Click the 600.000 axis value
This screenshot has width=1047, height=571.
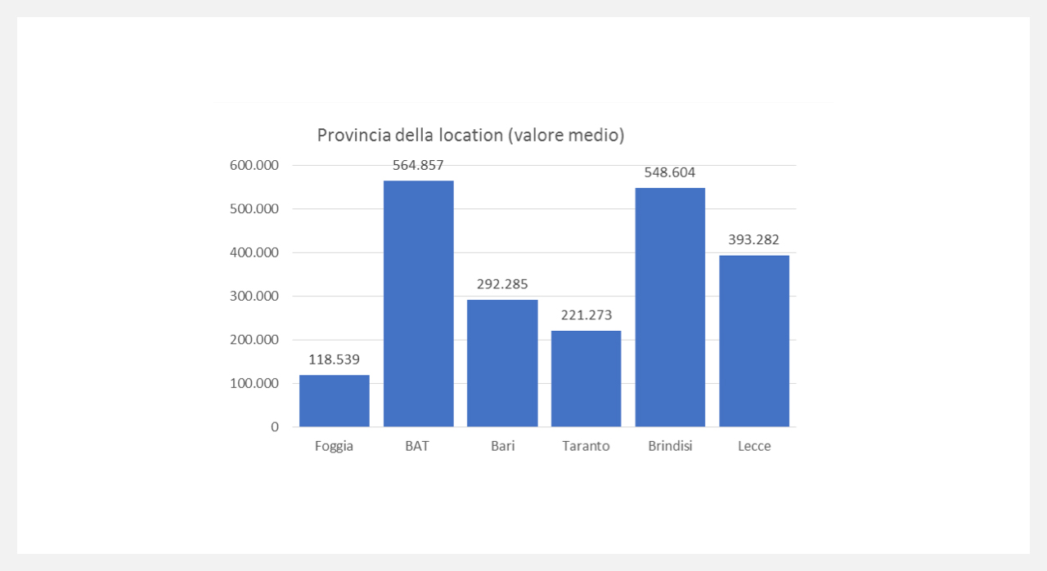point(254,165)
